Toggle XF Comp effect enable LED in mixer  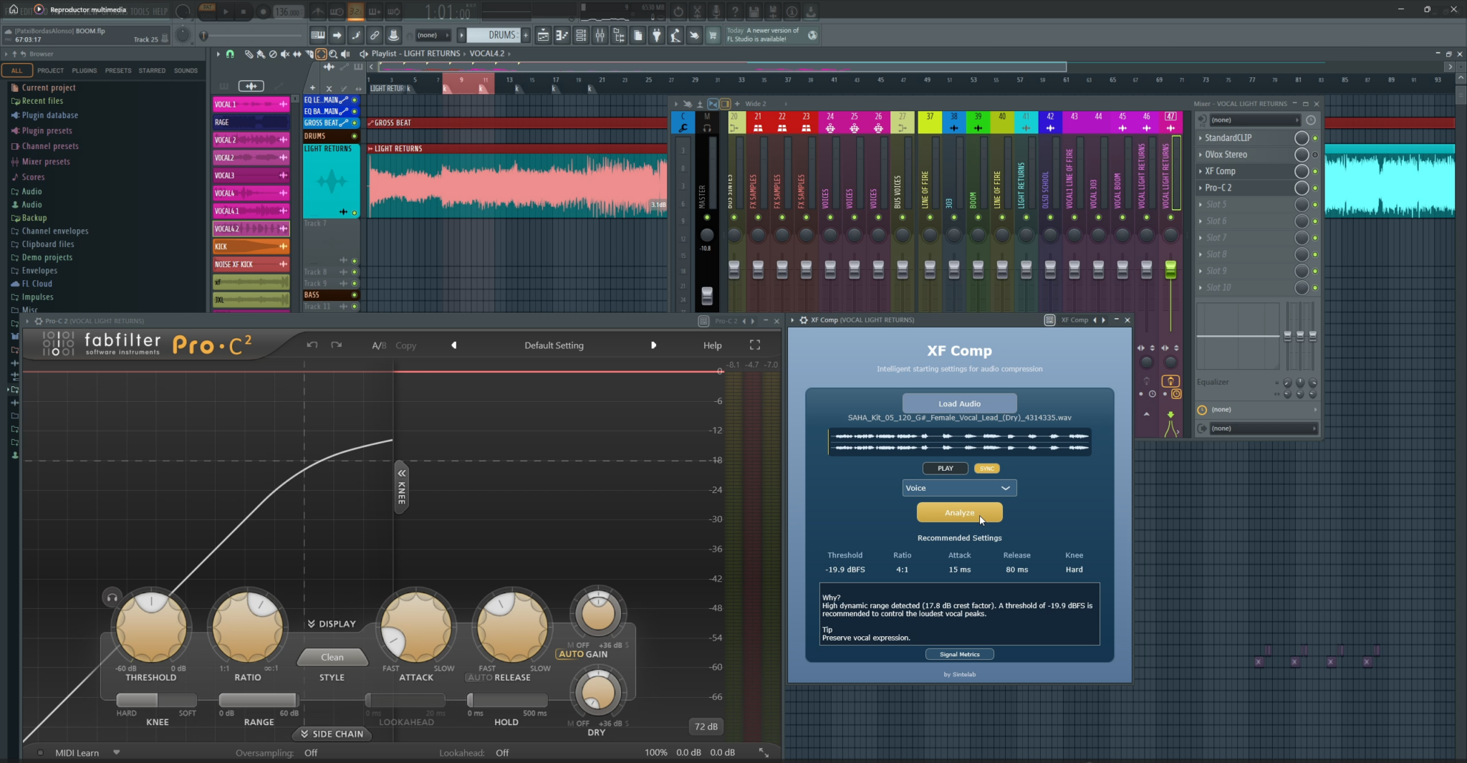[1315, 171]
